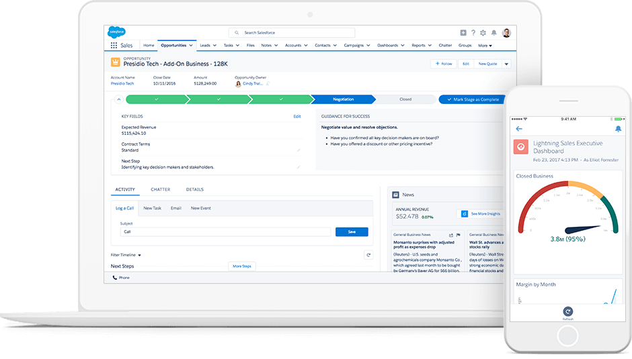Open the Presidio Tech account link
This screenshot has width=632, height=359.
122,84
